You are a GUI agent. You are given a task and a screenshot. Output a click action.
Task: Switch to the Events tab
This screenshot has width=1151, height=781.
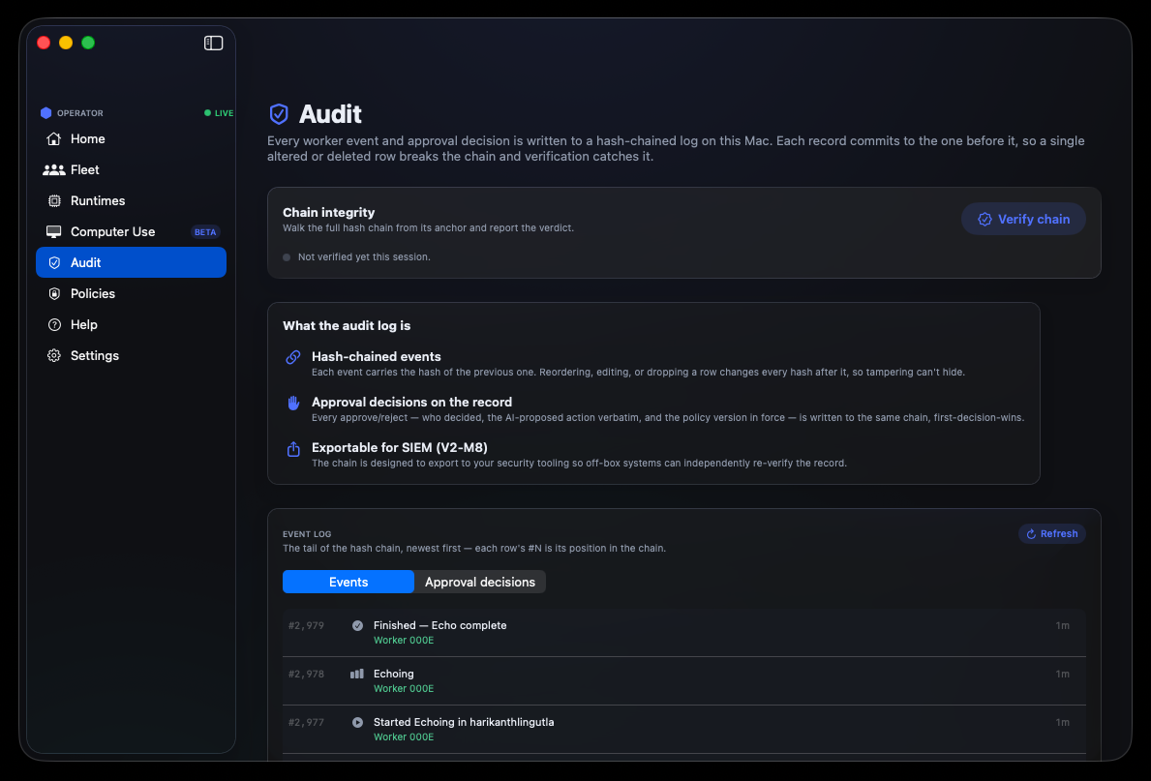348,582
